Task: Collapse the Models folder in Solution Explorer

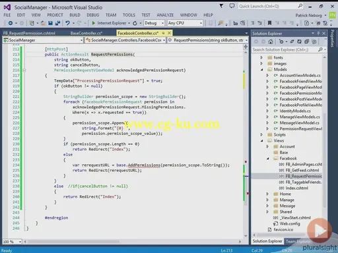Action: click(262, 69)
